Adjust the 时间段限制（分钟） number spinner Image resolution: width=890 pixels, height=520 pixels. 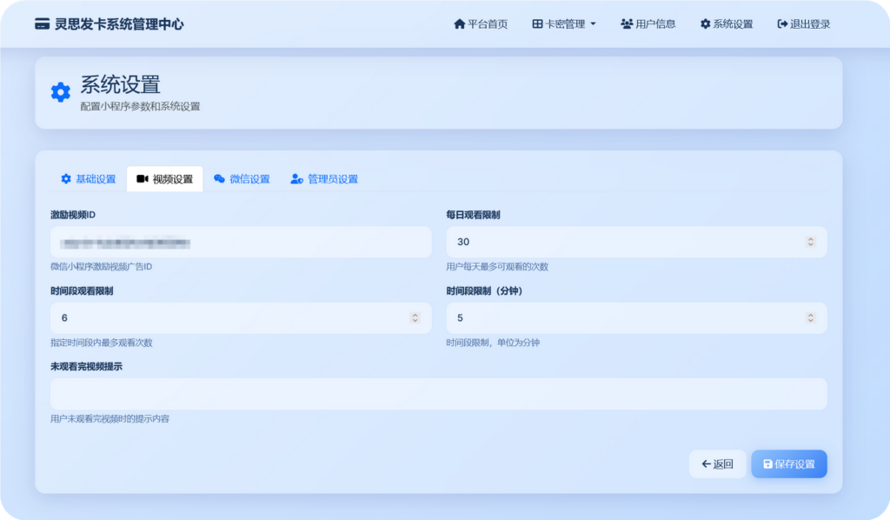coord(810,318)
